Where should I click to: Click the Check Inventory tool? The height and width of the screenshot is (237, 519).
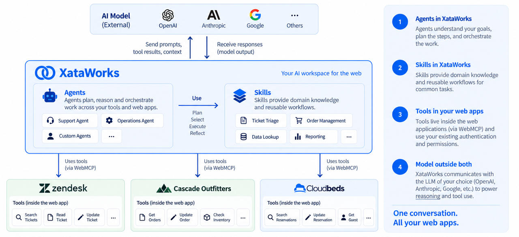coord(217,218)
